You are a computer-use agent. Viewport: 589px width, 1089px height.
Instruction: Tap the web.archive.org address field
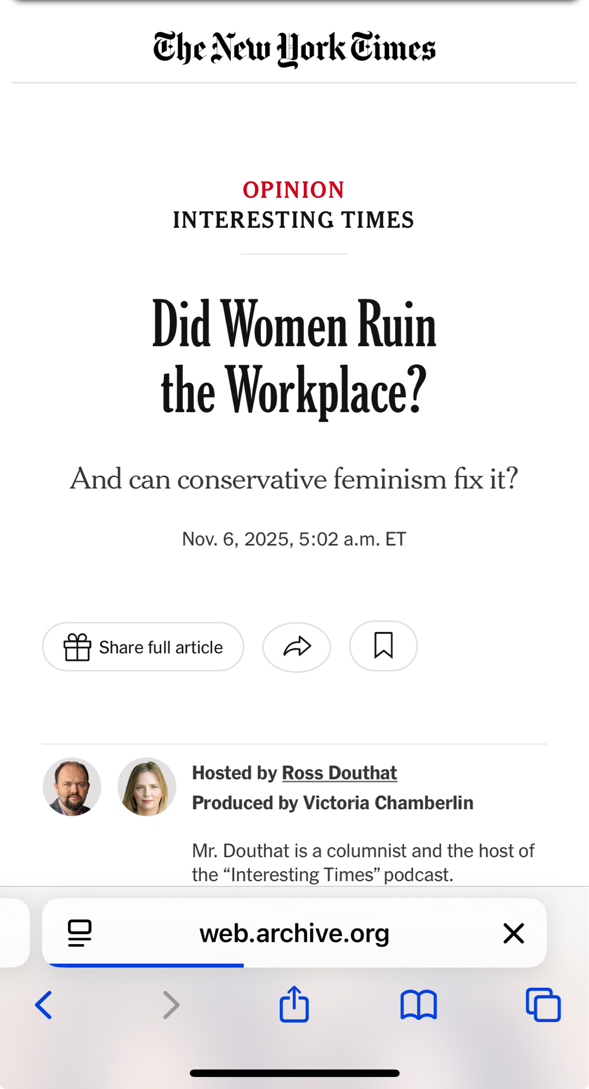tap(294, 933)
